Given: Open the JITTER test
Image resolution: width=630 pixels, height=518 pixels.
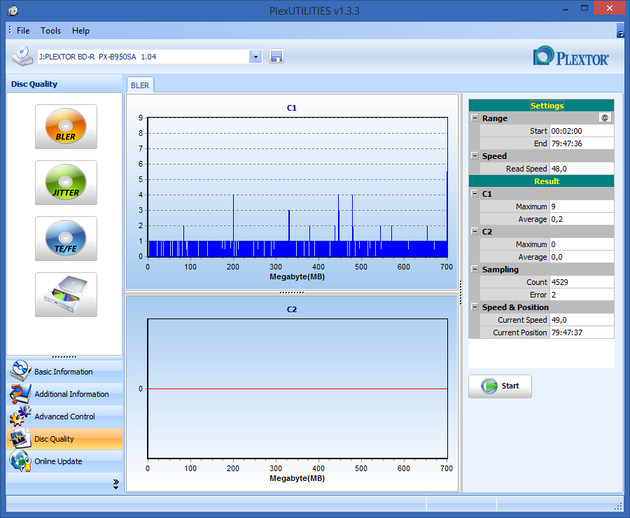Looking at the screenshot, I should (x=66, y=183).
